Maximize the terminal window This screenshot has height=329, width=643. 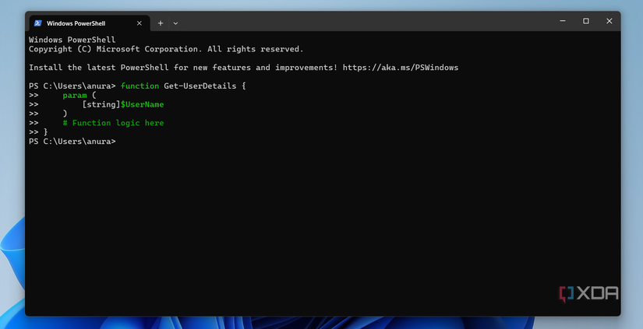coord(585,21)
